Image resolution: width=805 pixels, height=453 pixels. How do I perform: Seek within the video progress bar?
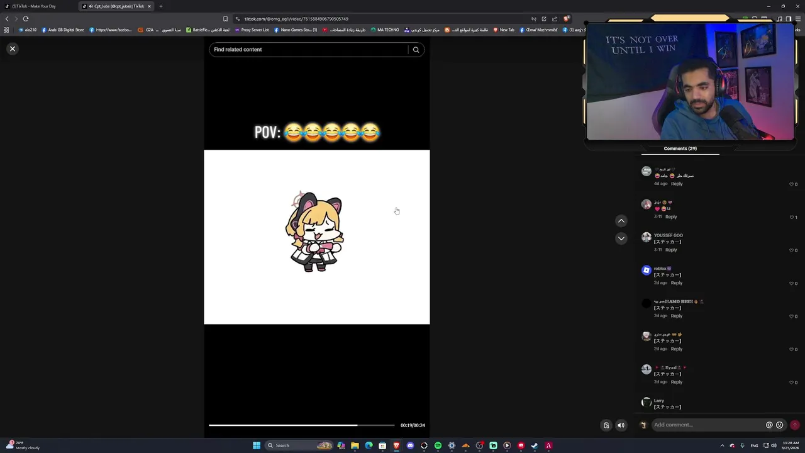point(302,425)
